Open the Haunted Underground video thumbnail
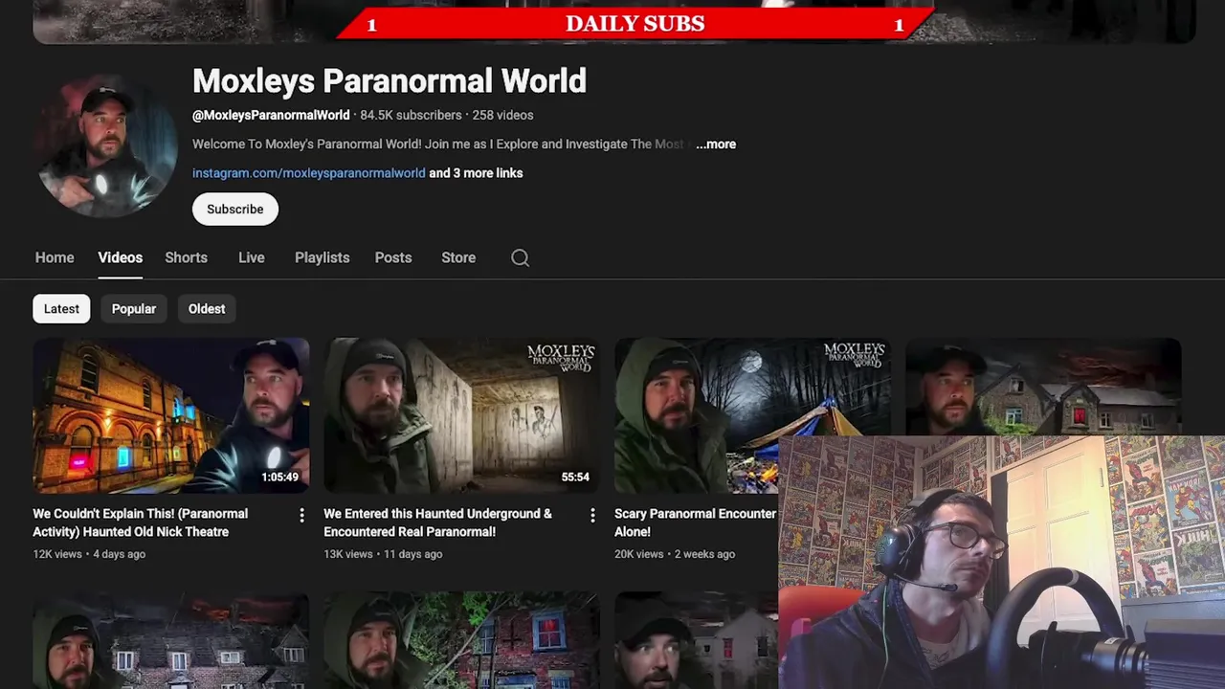 coord(462,415)
